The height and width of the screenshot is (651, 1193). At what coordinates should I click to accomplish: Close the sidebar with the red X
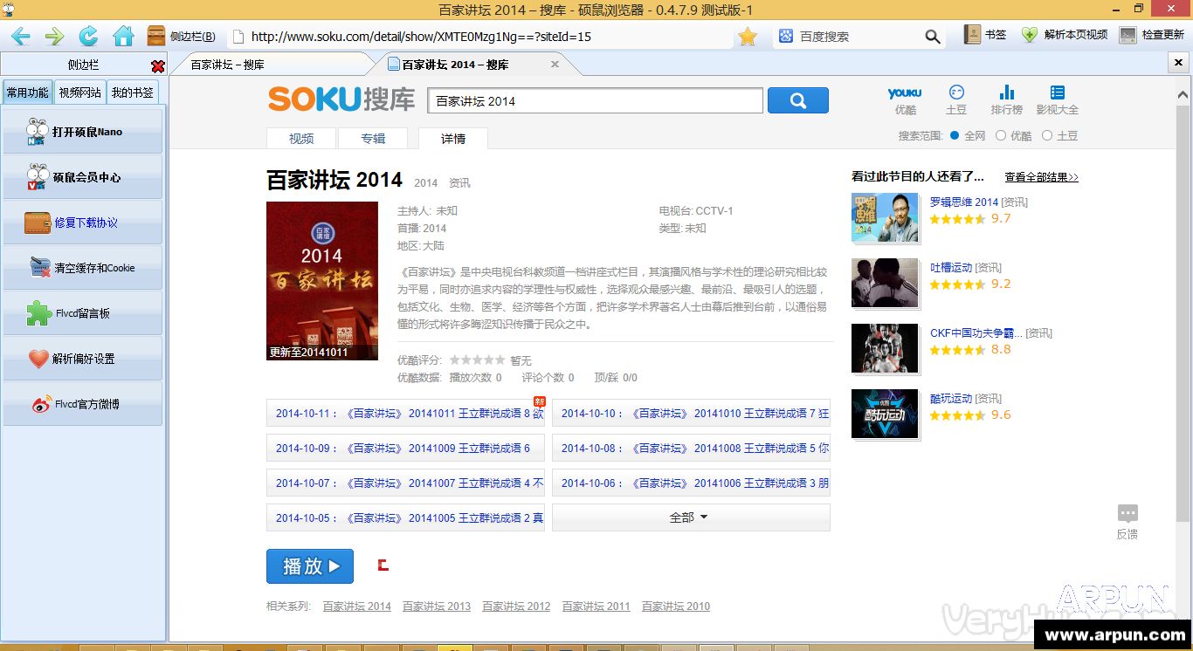pyautogui.click(x=157, y=66)
